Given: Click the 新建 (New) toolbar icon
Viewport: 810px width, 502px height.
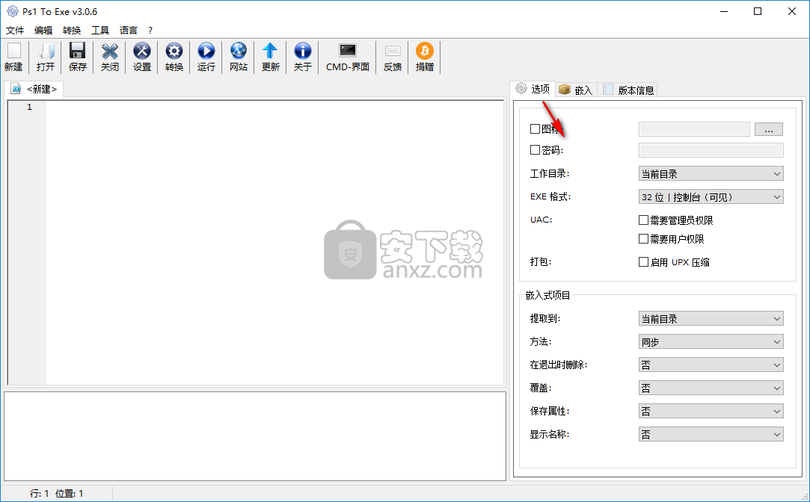Looking at the screenshot, I should tap(14, 51).
